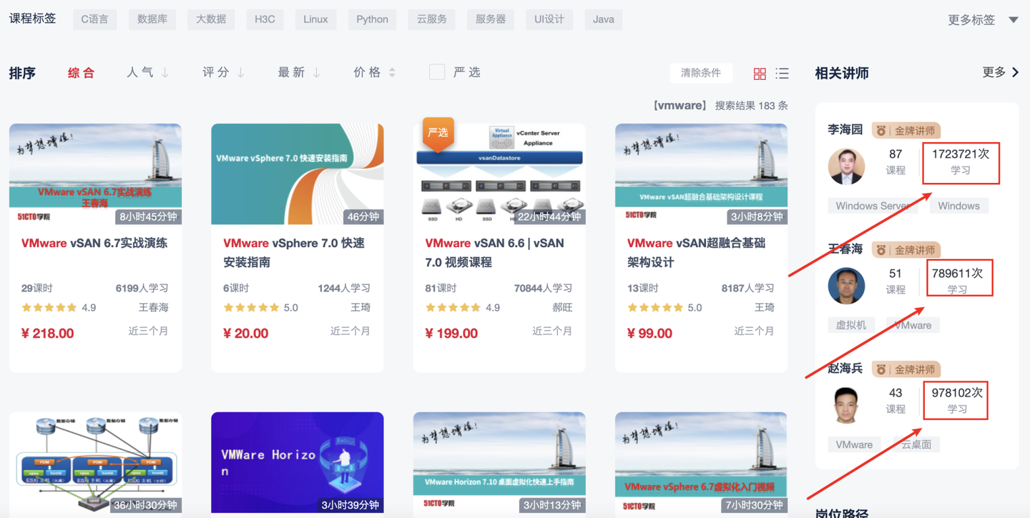Click the 云桌面 tag under 赵海兵
Viewport: 1030px width, 518px height.
pyautogui.click(x=916, y=444)
